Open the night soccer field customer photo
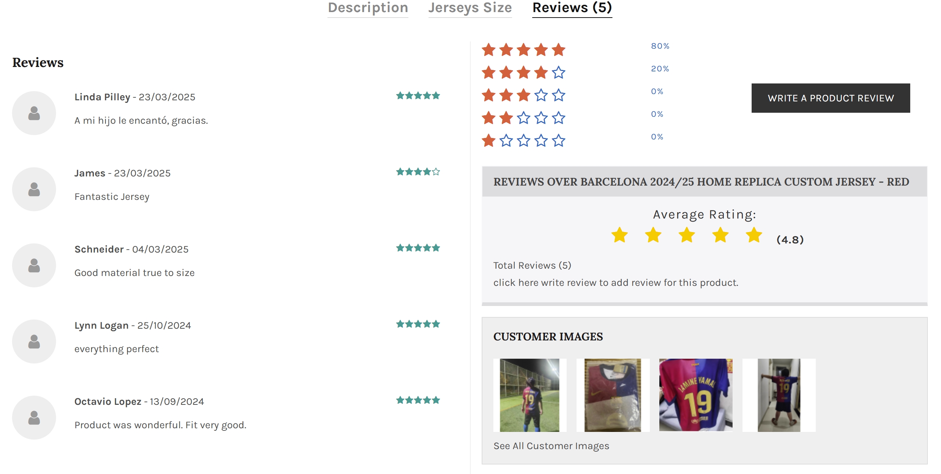The image size is (941, 474). (529, 395)
